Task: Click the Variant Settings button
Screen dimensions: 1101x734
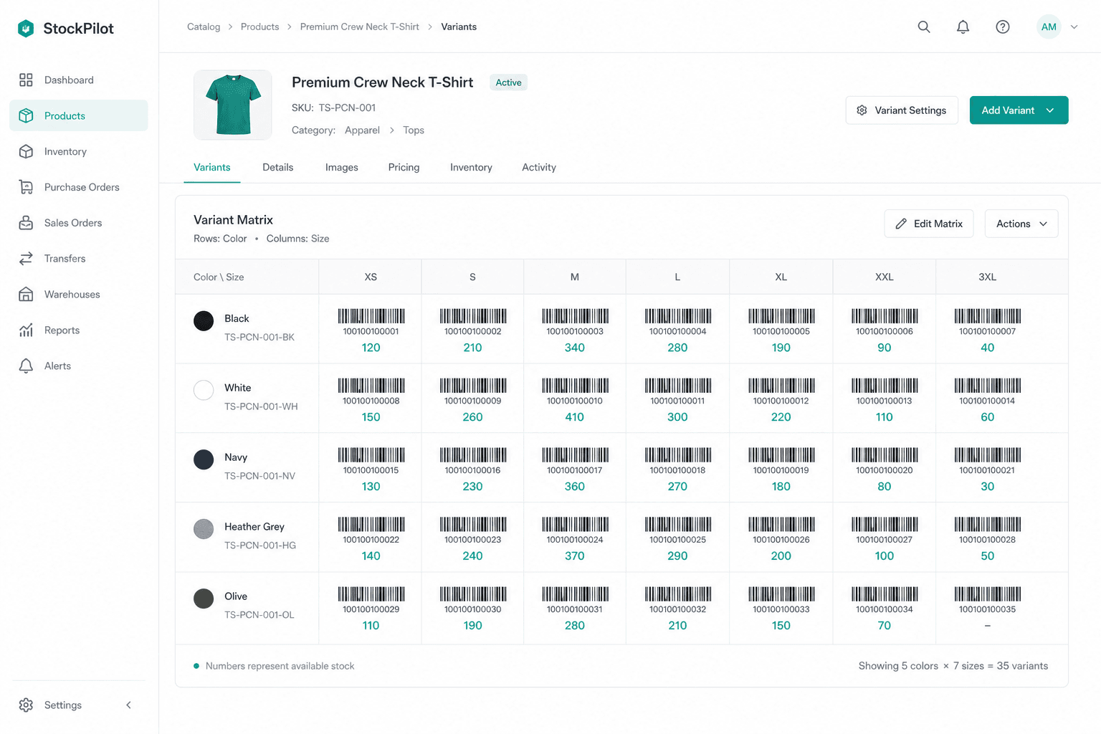Action: tap(902, 110)
